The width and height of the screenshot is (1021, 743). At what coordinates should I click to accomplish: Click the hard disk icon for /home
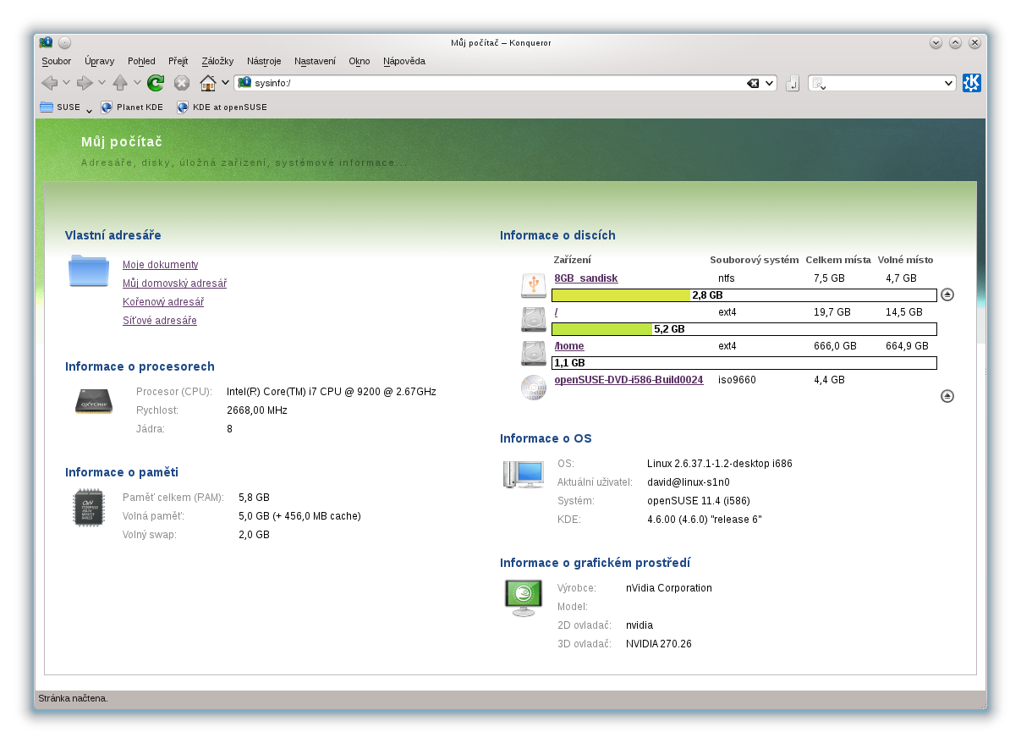[534, 353]
